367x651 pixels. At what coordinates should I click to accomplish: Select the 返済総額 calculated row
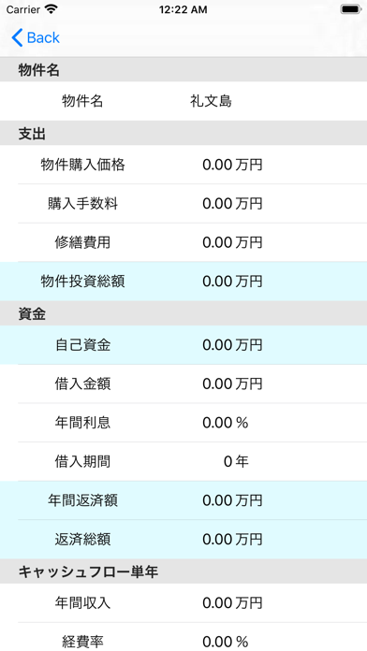coord(183,540)
